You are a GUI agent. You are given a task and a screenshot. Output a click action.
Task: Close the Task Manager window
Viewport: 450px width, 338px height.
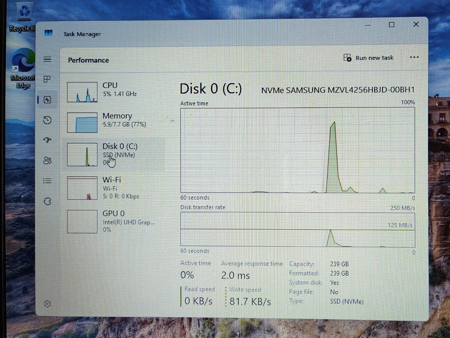click(x=416, y=24)
